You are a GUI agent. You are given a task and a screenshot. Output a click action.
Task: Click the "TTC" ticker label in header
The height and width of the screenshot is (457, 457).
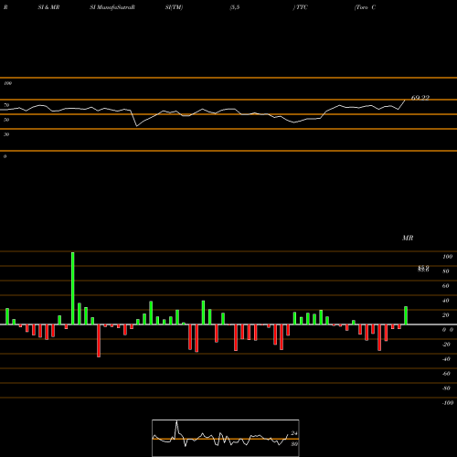[x=302, y=7]
